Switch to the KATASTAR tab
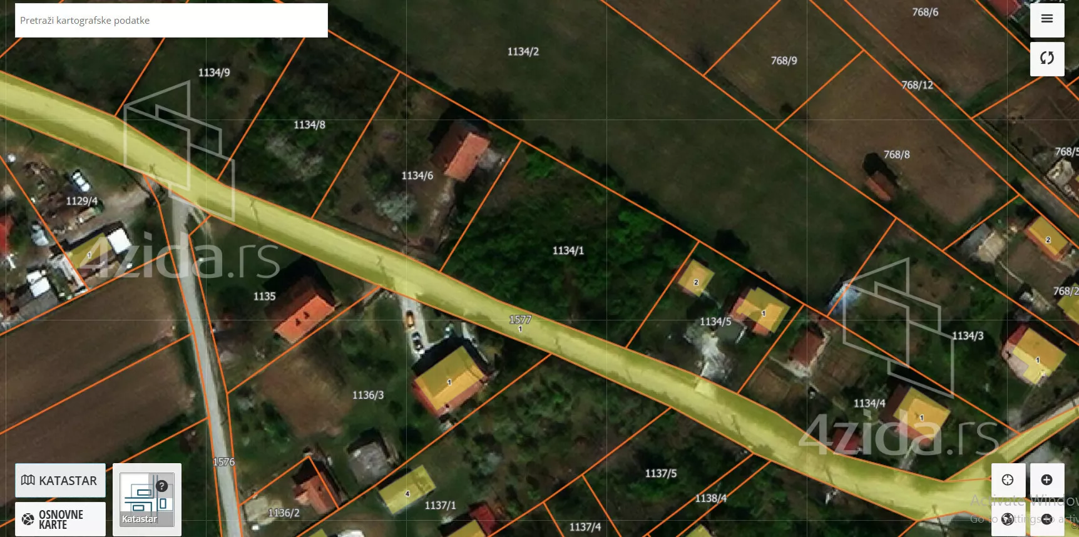The width and height of the screenshot is (1079, 537). [x=60, y=481]
